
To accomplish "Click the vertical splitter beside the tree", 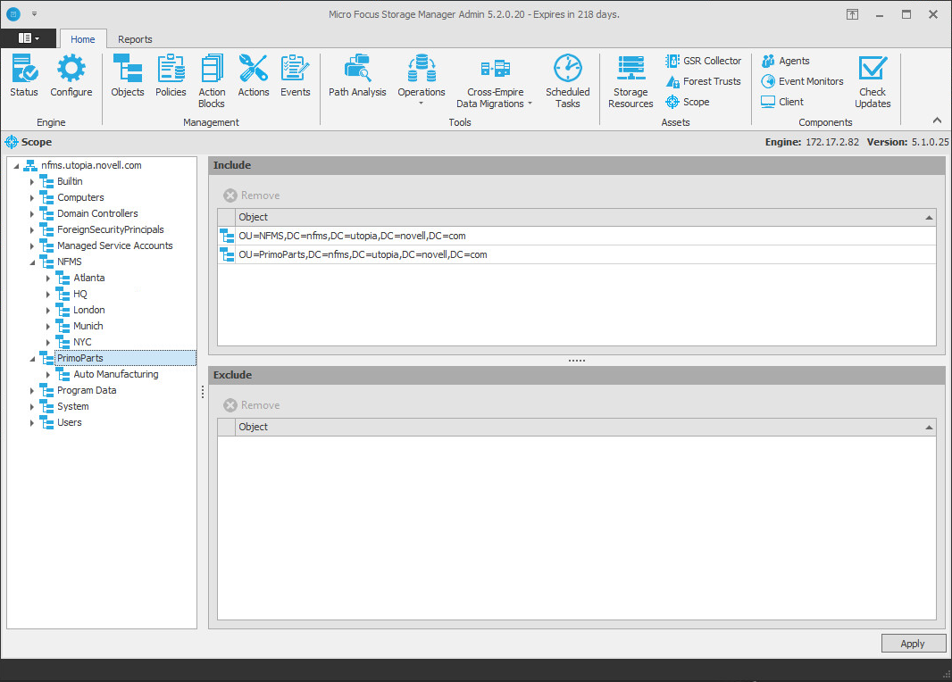I will coord(202,392).
